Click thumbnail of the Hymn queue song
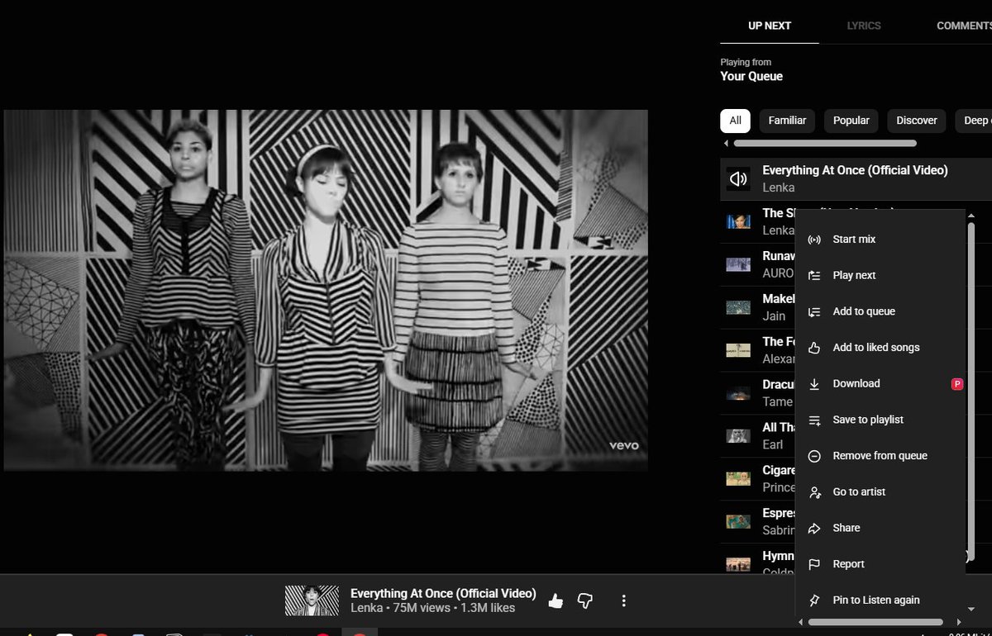This screenshot has width=992, height=636. (x=738, y=565)
